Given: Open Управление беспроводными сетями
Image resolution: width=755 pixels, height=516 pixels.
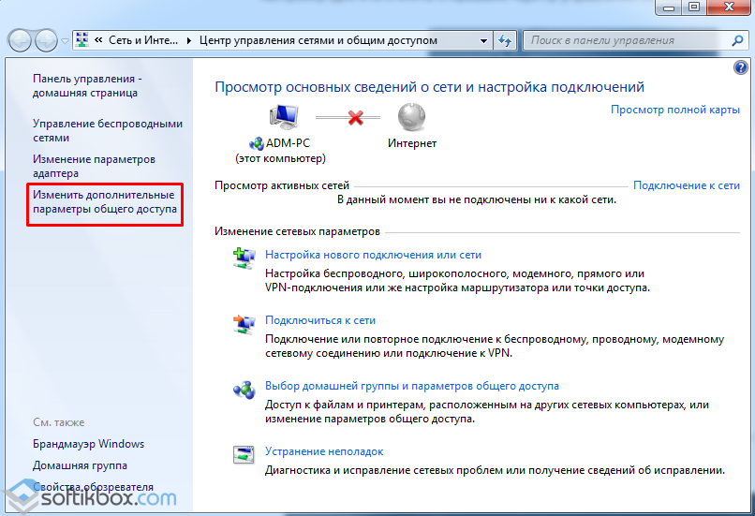Looking at the screenshot, I should coord(108,130).
